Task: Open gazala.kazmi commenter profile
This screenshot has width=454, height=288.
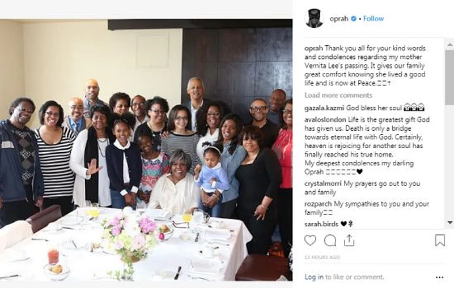Action: pos(324,108)
